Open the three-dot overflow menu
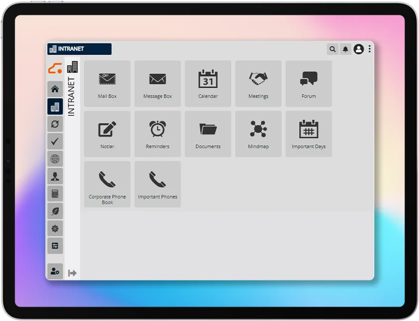Viewport: 419px width, 321px height. pos(369,49)
